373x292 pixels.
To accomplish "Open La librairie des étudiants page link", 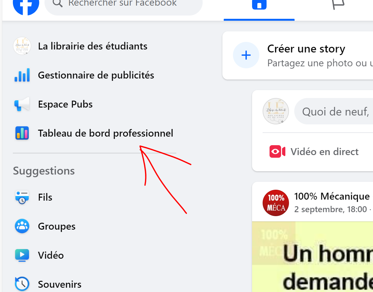I will [93, 46].
